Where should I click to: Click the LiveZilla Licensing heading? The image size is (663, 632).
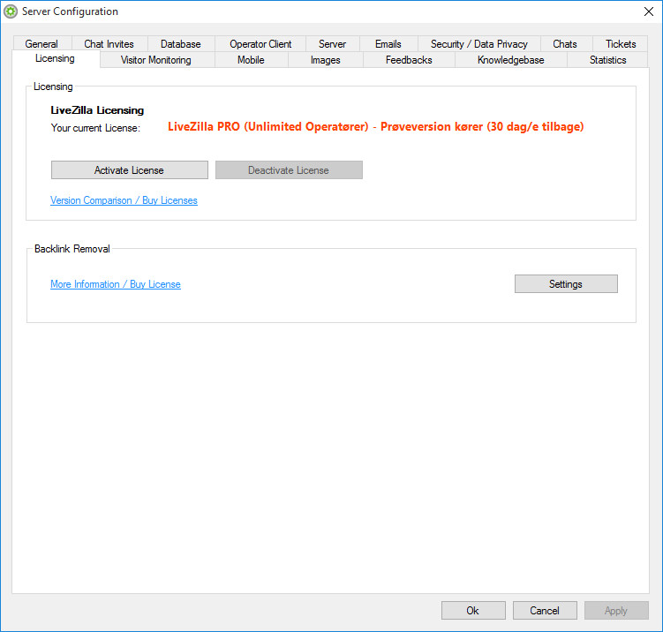(x=97, y=110)
